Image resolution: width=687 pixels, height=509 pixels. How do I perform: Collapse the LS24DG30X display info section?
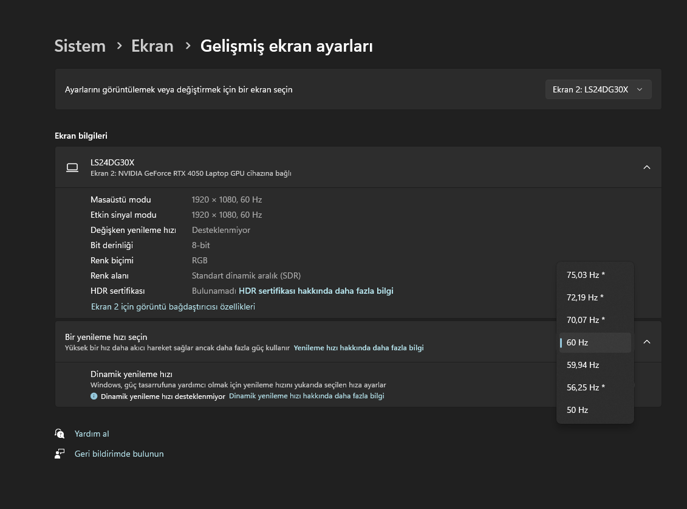[647, 167]
